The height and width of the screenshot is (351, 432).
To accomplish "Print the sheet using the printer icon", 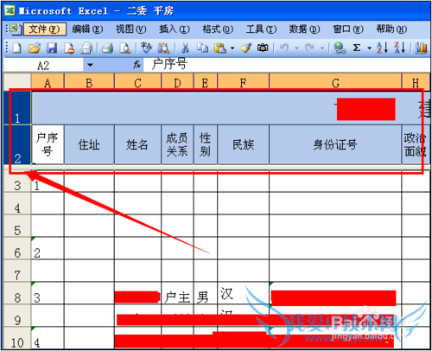I will (x=108, y=48).
